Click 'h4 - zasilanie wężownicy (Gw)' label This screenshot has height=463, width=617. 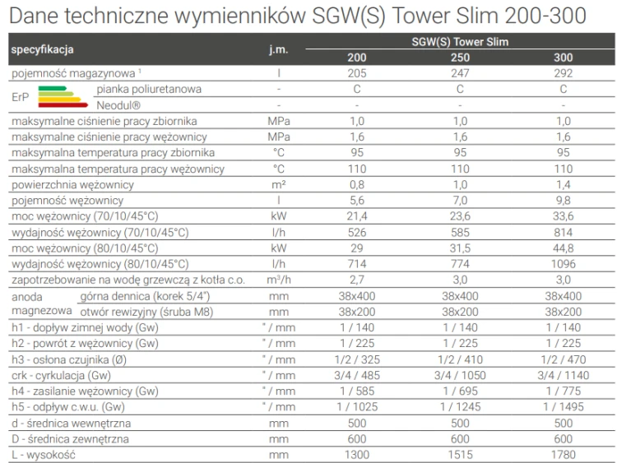(x=85, y=391)
